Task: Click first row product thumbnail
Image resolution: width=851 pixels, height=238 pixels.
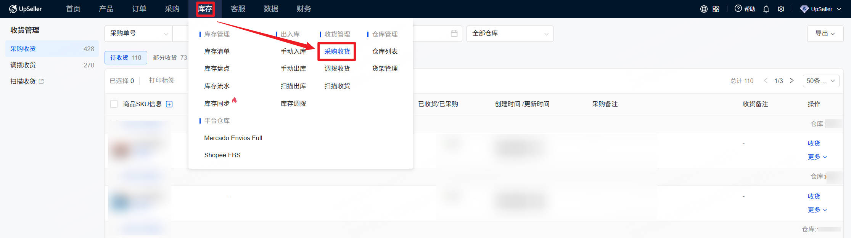Action: pyautogui.click(x=120, y=150)
